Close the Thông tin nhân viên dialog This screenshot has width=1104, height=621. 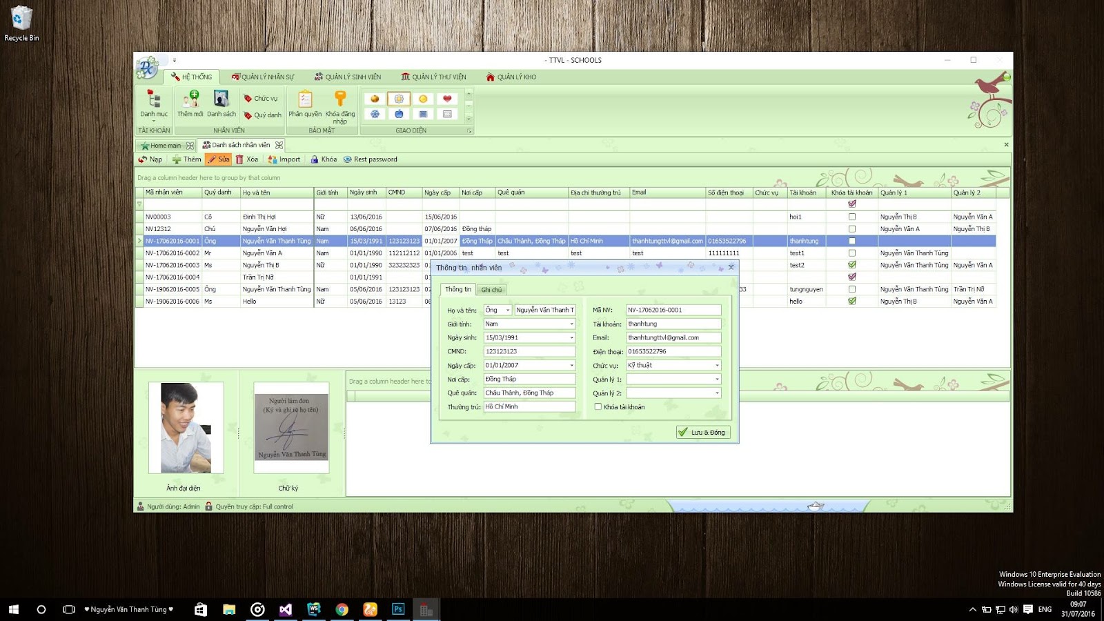[x=731, y=268]
